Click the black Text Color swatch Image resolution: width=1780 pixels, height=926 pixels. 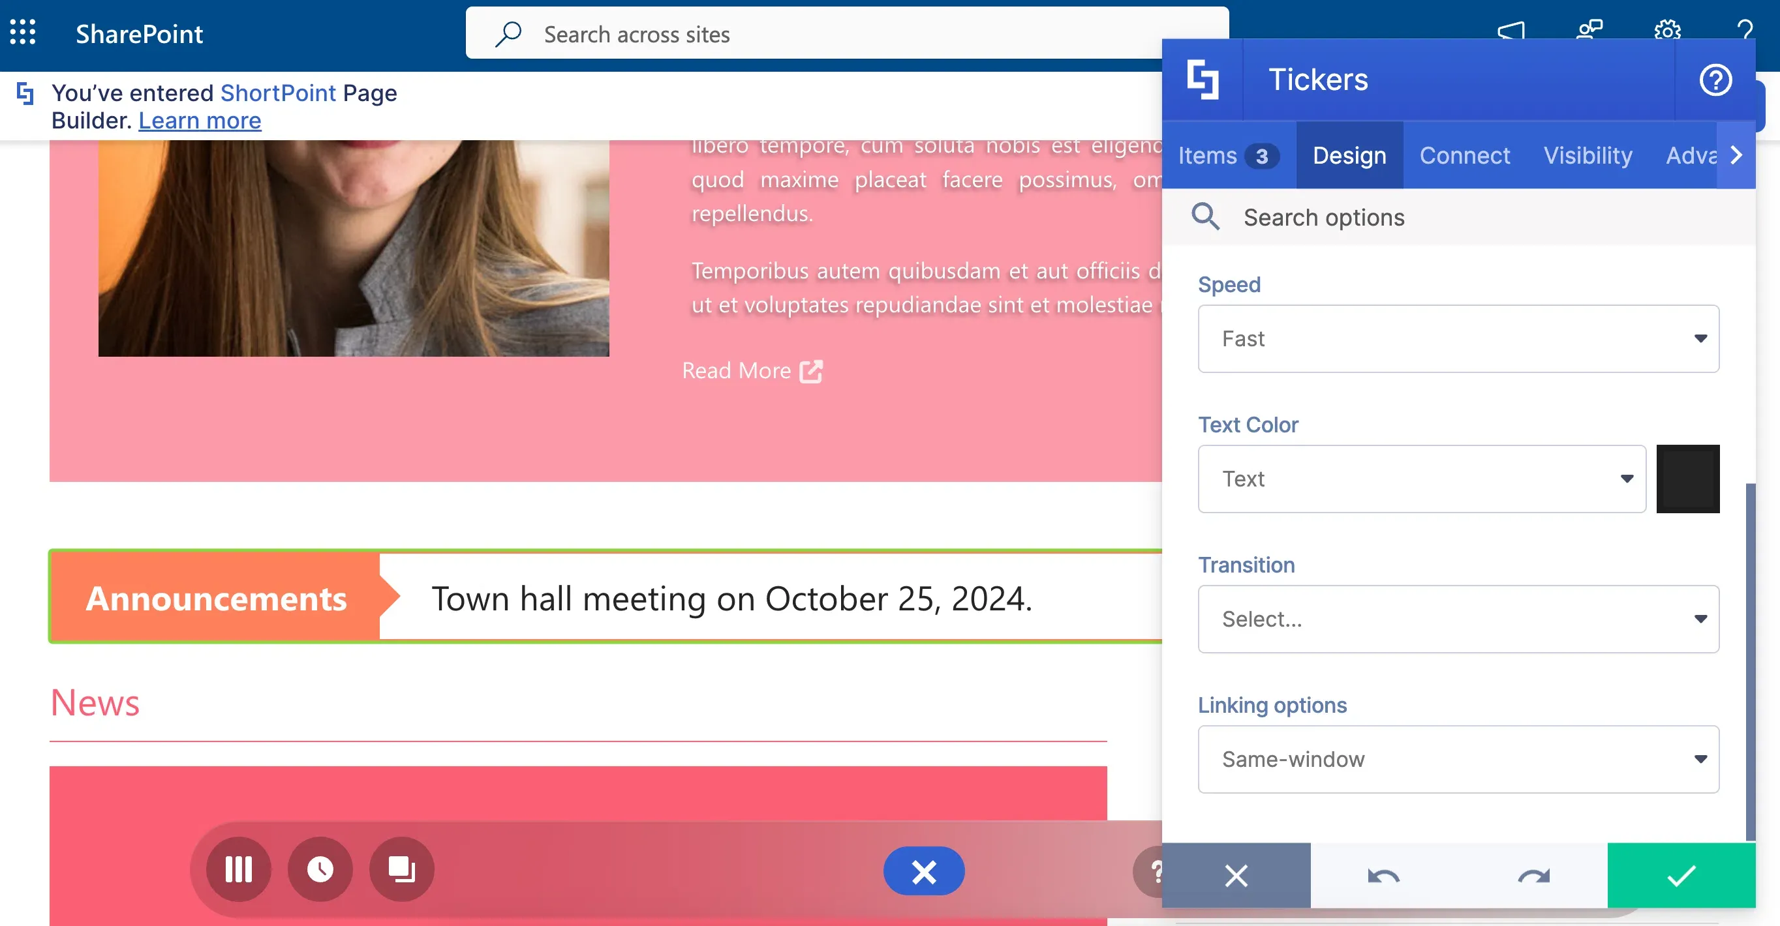[x=1687, y=479]
